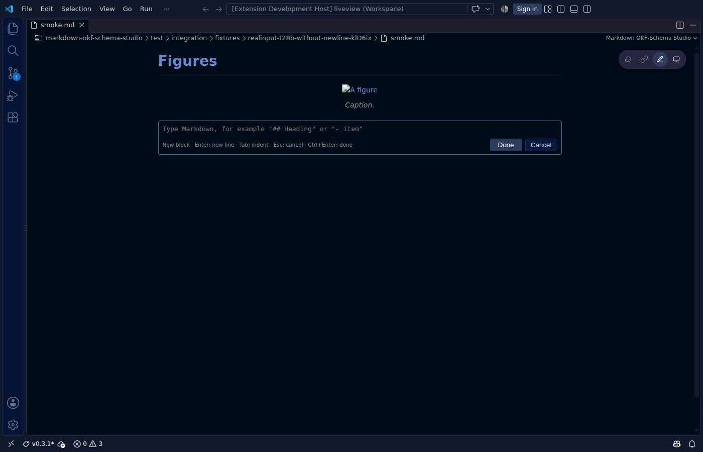Open the Selection menu

pyautogui.click(x=76, y=9)
